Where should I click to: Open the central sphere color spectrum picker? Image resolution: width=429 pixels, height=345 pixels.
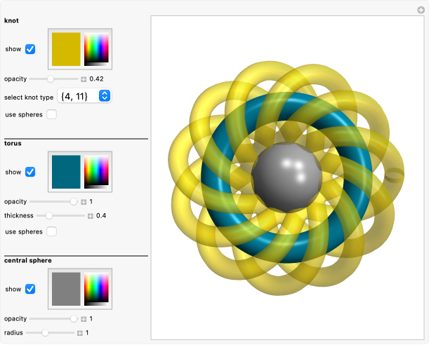[x=96, y=289]
